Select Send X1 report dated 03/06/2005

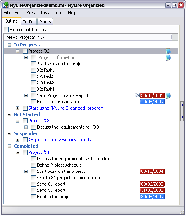51,184
